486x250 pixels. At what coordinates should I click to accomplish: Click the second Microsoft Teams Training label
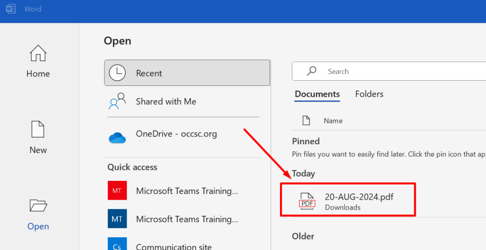tap(187, 219)
